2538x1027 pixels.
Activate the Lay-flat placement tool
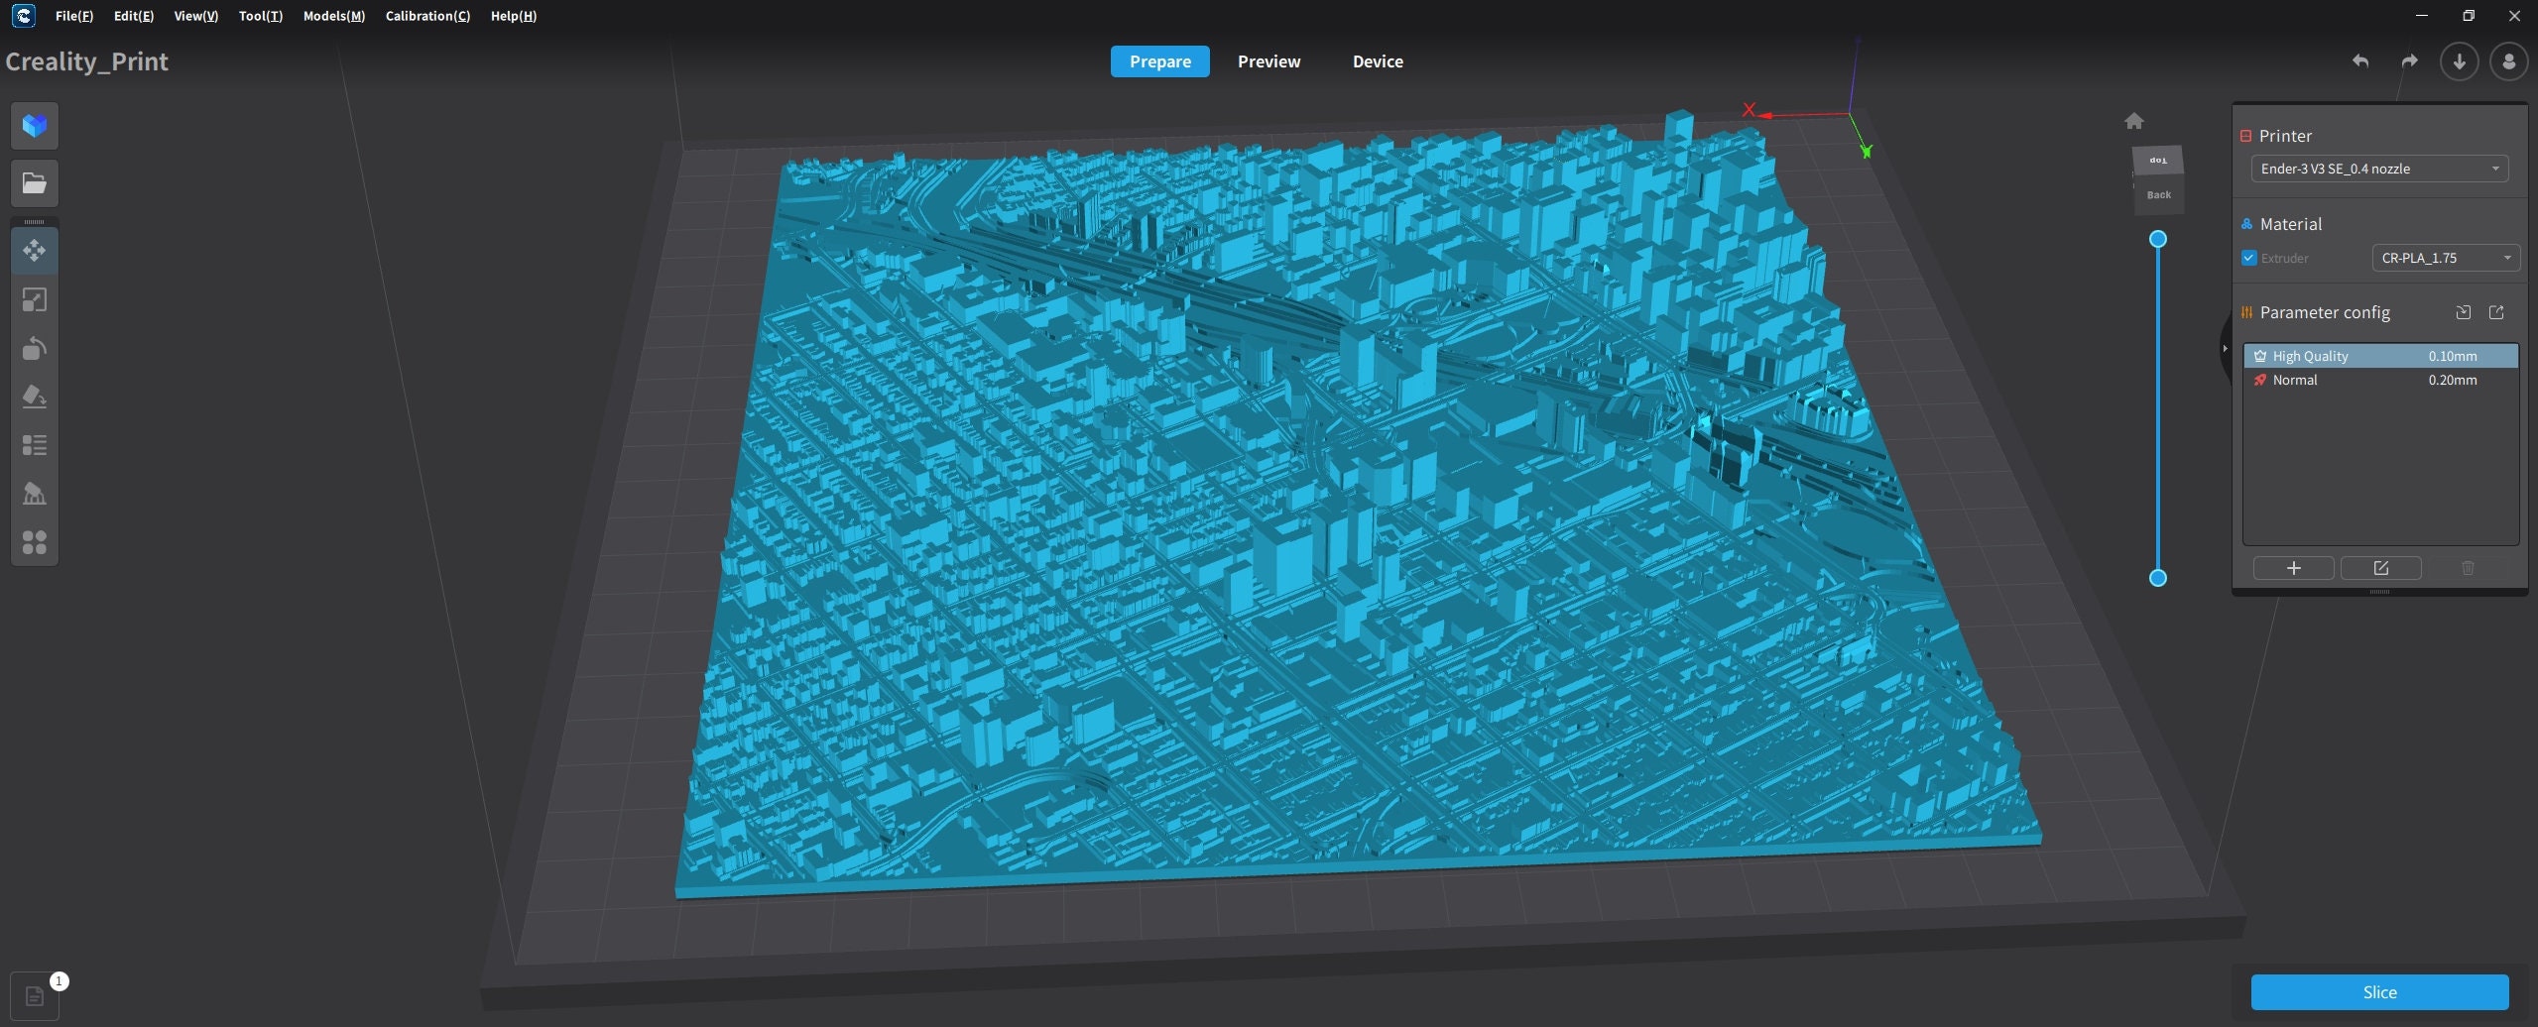coord(35,397)
